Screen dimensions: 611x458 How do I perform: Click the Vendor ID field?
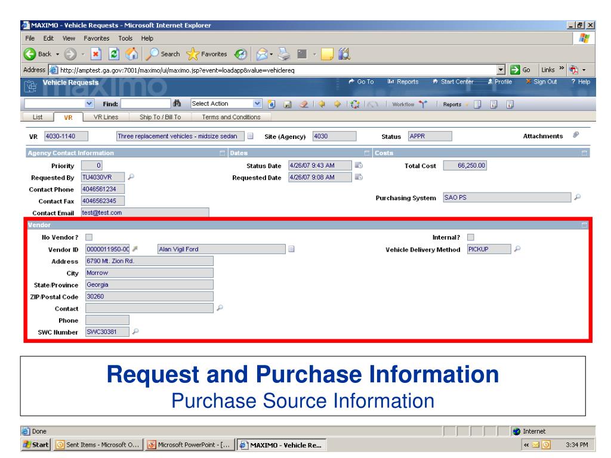107,249
